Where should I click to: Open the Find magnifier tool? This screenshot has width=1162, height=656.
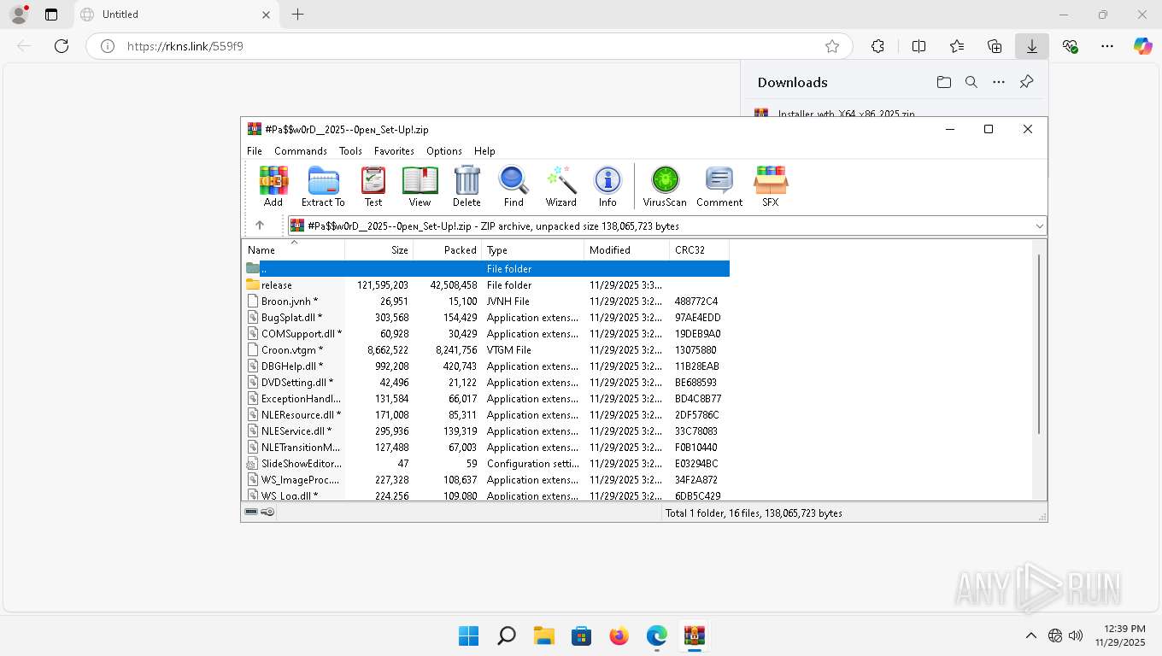click(x=514, y=186)
